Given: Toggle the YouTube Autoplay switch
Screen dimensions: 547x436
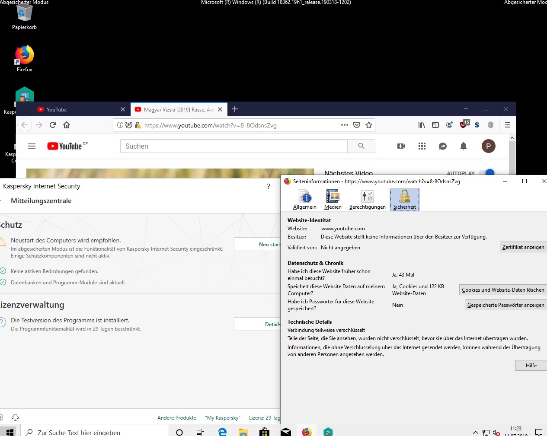Looking at the screenshot, I should click(x=487, y=173).
